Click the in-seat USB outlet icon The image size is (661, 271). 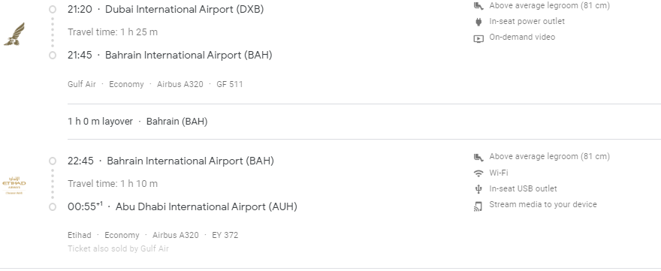pyautogui.click(x=478, y=189)
